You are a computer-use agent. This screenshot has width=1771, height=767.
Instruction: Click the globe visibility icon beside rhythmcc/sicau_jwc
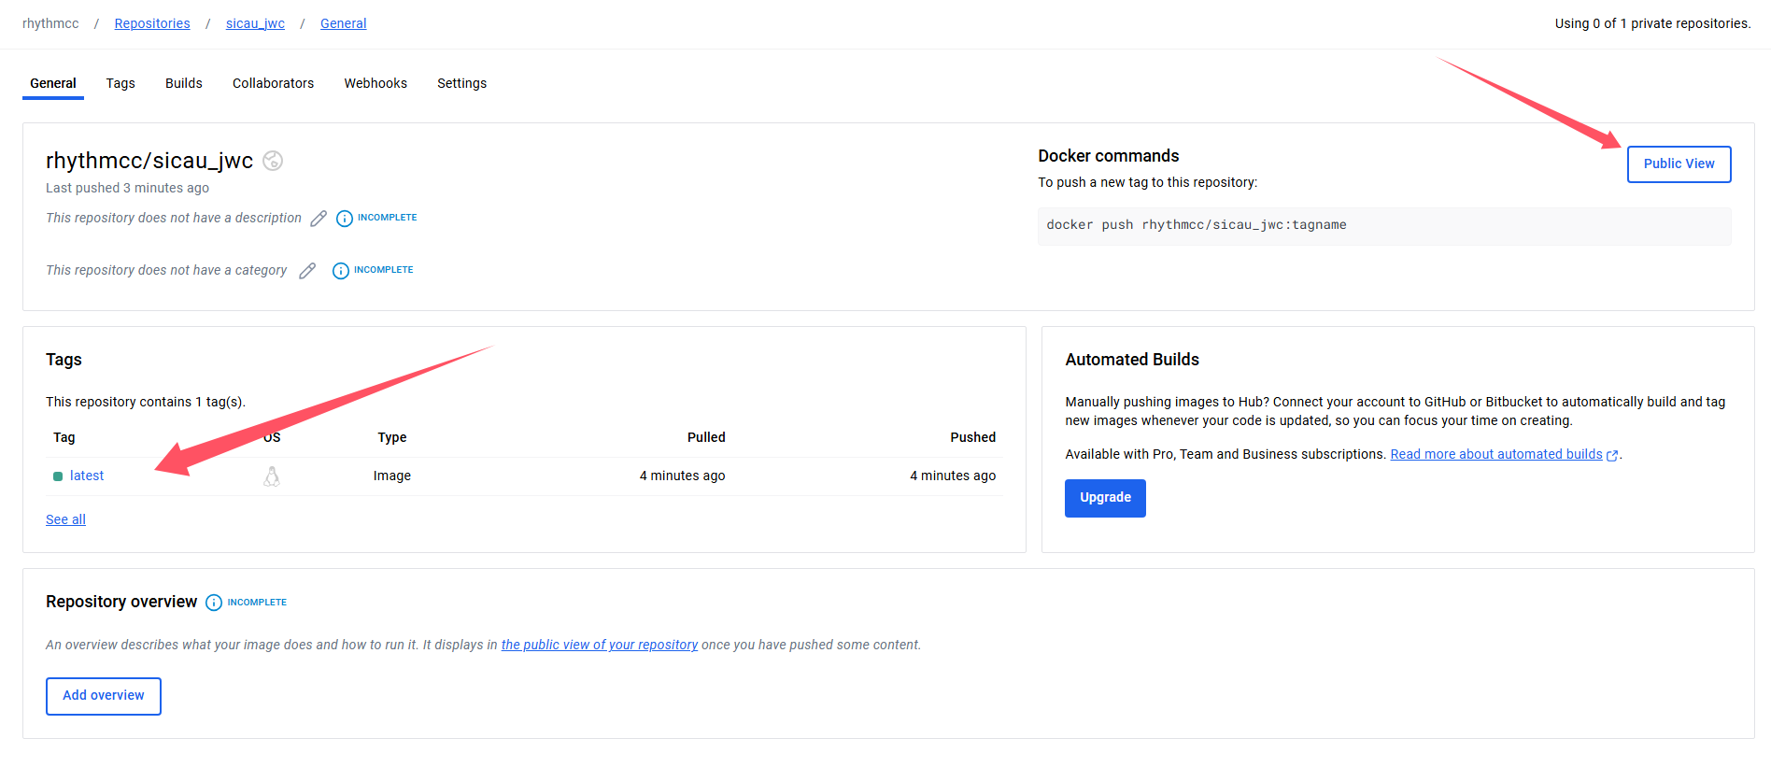point(273,161)
